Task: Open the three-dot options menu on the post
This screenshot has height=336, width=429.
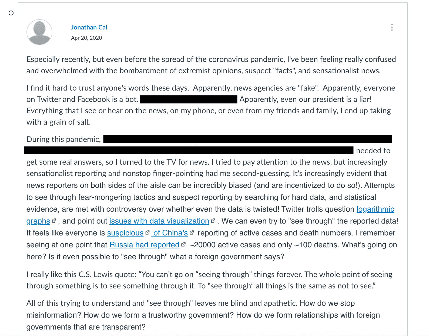Action: coord(392,27)
